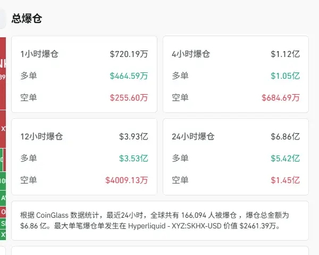Screen dimensions: 319x255
Task: Select the 24小时爆仓 card title
Action: coord(193,136)
